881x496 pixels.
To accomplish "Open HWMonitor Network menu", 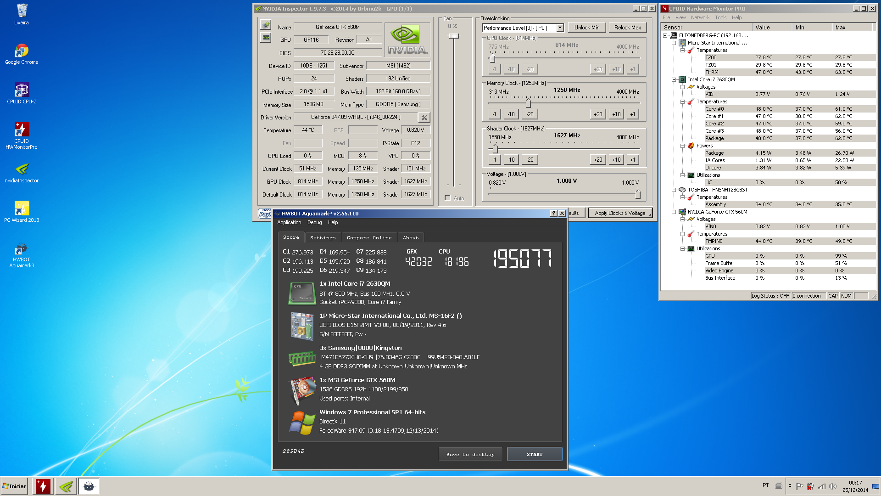I will tap(700, 18).
